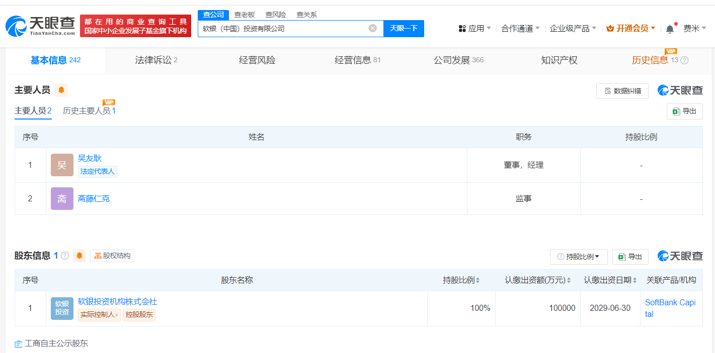715x353 pixels.
Task: Click the 数据纠错 button
Action: 622,91
